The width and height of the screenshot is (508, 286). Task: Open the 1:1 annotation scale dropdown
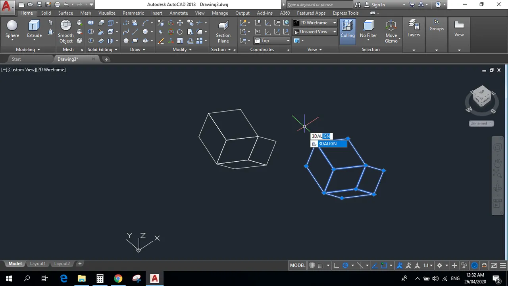(428, 265)
